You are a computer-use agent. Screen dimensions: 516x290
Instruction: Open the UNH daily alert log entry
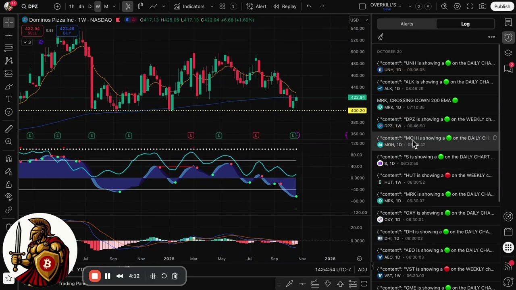[436, 66]
